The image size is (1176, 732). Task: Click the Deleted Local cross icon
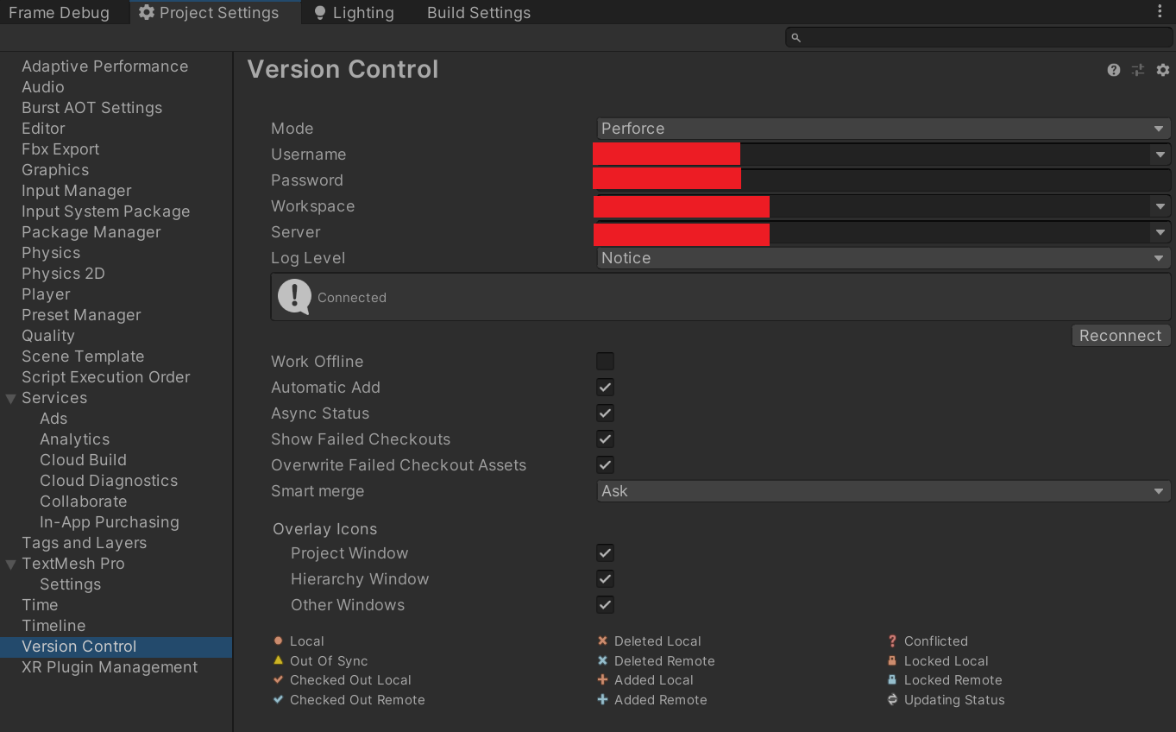(x=602, y=640)
